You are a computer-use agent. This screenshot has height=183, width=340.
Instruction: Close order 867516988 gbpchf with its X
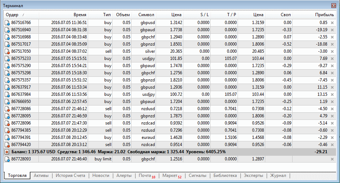point(332,37)
